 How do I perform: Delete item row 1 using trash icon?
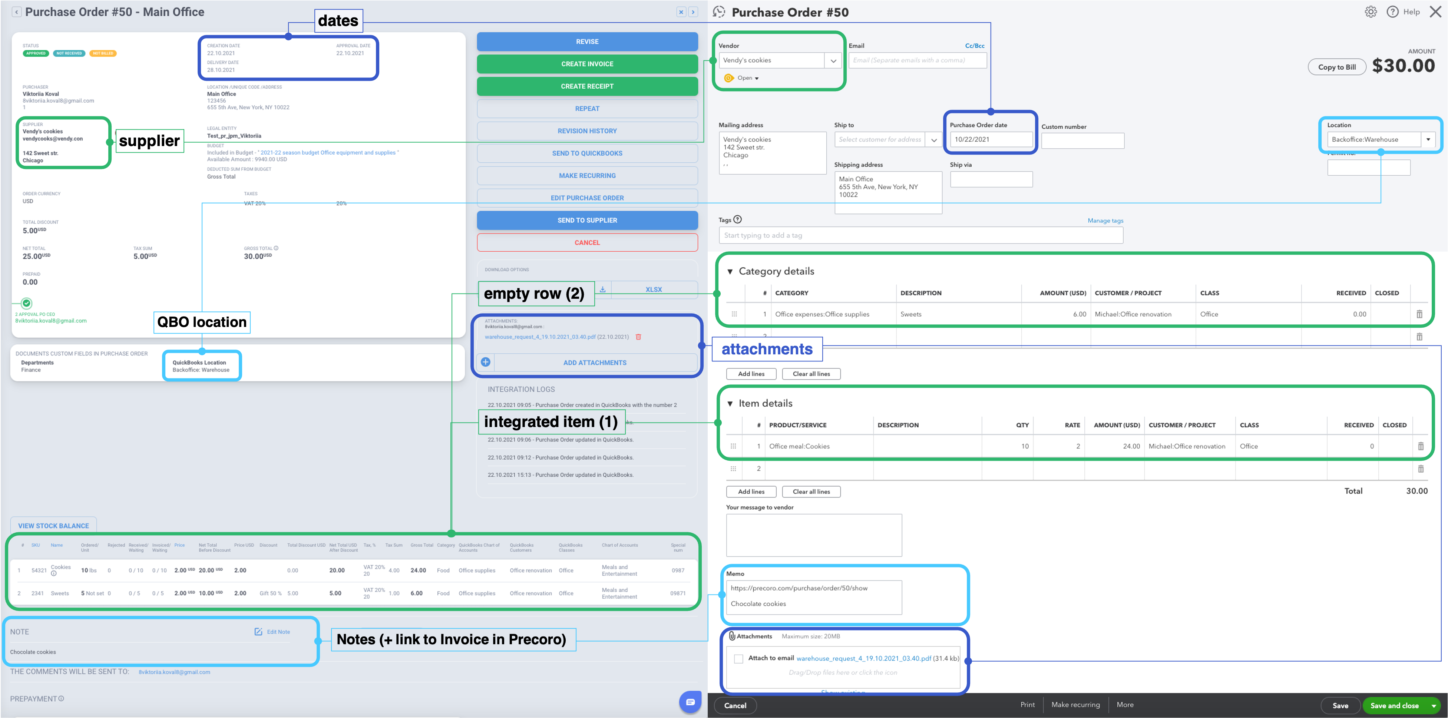(1422, 446)
